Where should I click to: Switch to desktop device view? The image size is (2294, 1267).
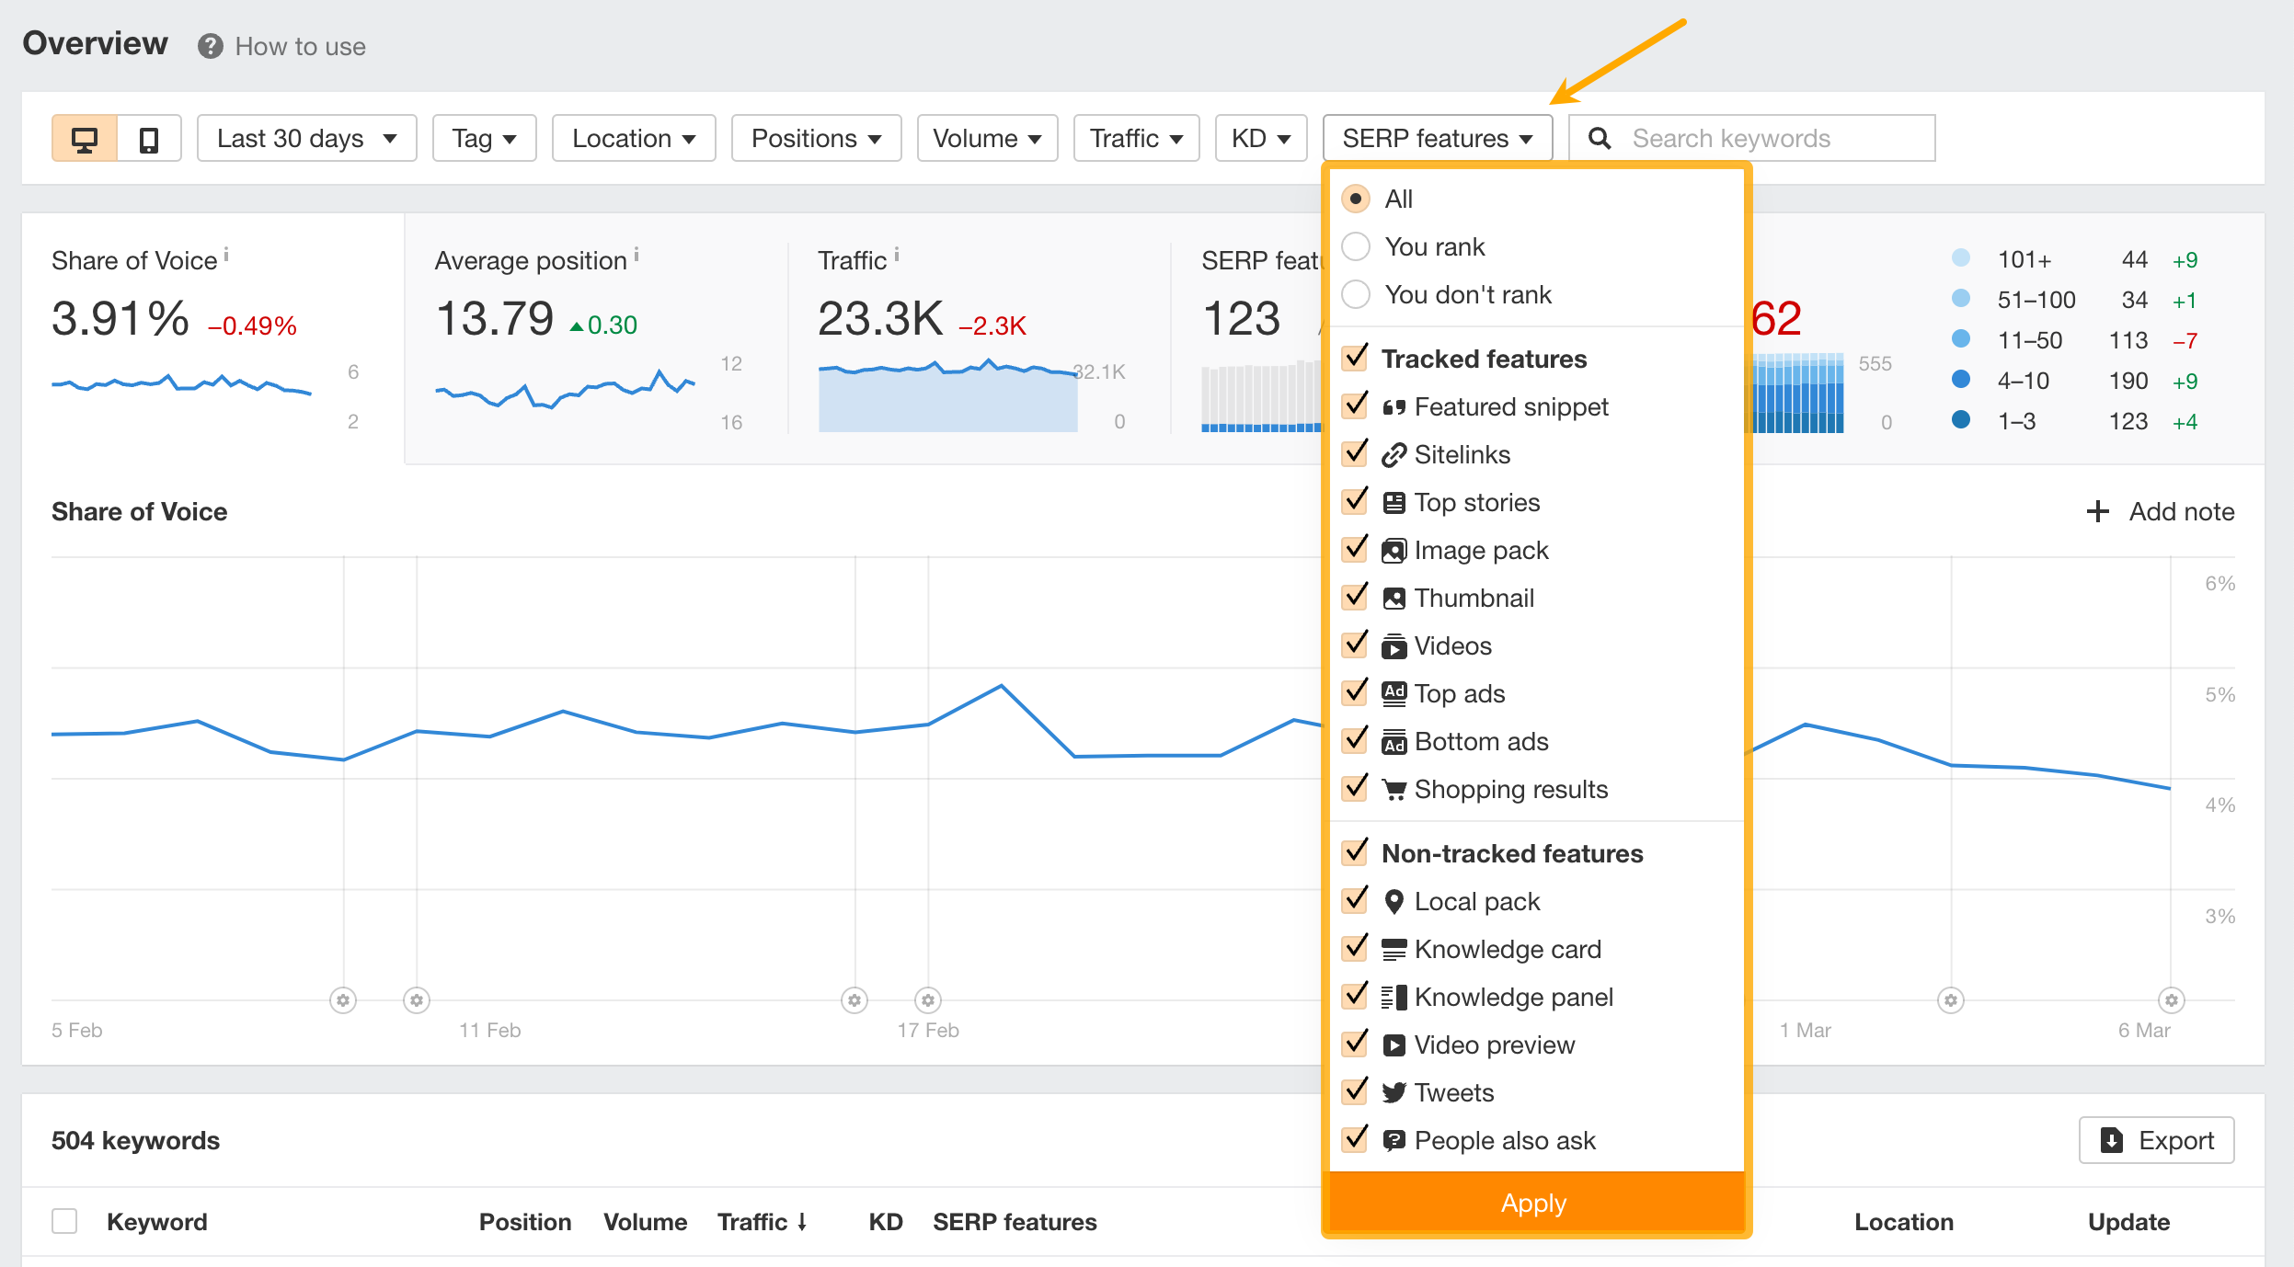click(x=85, y=139)
